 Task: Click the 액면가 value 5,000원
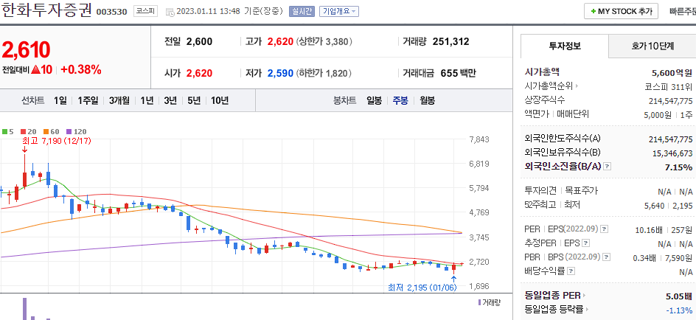657,114
